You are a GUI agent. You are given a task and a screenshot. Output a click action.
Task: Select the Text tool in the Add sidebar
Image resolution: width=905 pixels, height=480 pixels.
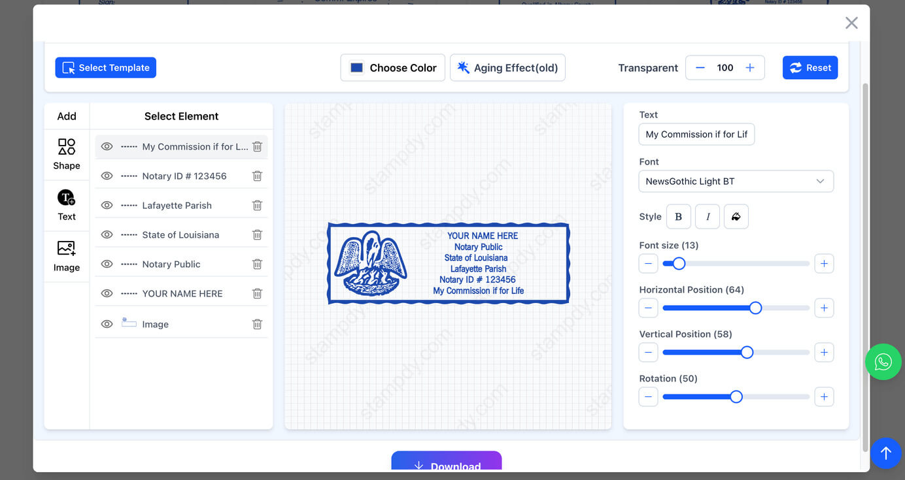(x=66, y=204)
